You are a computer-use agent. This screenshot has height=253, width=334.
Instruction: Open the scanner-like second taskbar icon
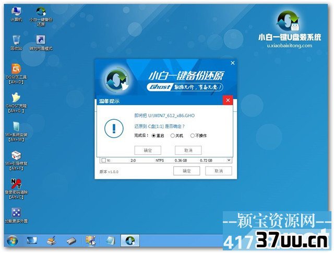coord(51,241)
